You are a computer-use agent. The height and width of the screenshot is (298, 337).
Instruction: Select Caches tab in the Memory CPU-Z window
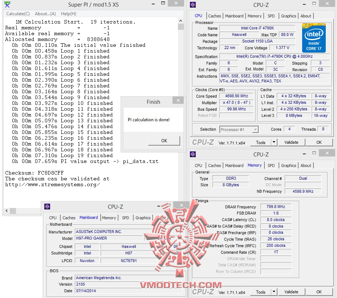pos(214,166)
